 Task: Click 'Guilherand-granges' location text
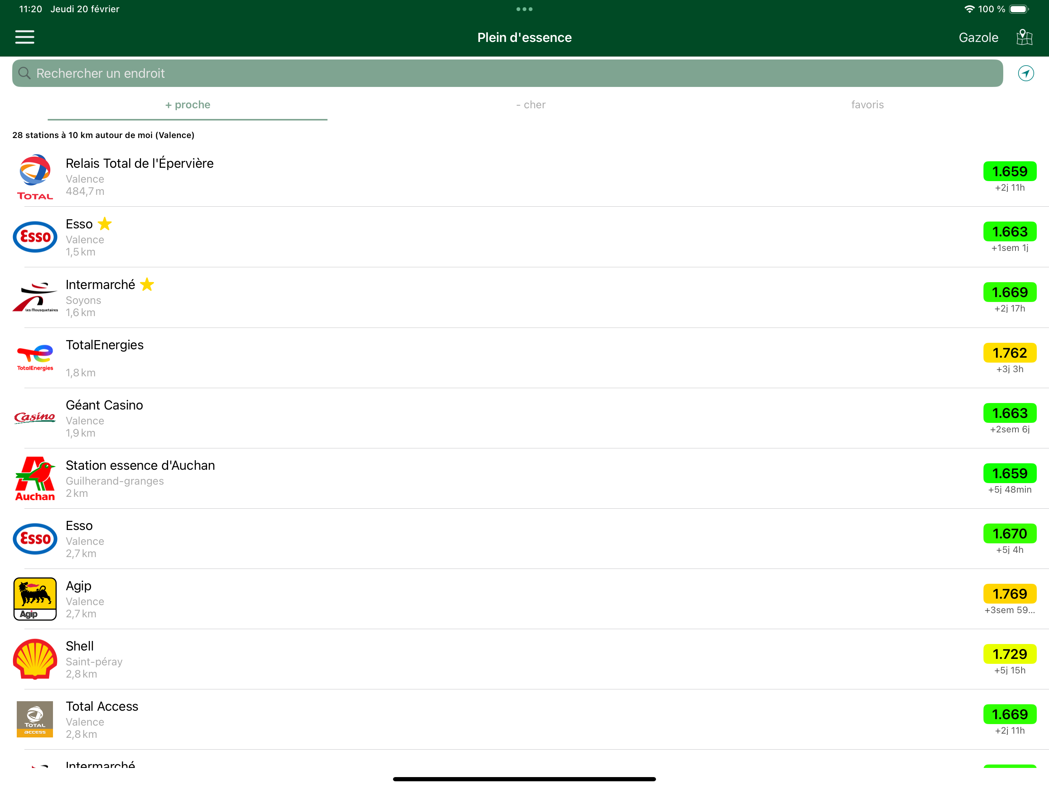(x=115, y=481)
